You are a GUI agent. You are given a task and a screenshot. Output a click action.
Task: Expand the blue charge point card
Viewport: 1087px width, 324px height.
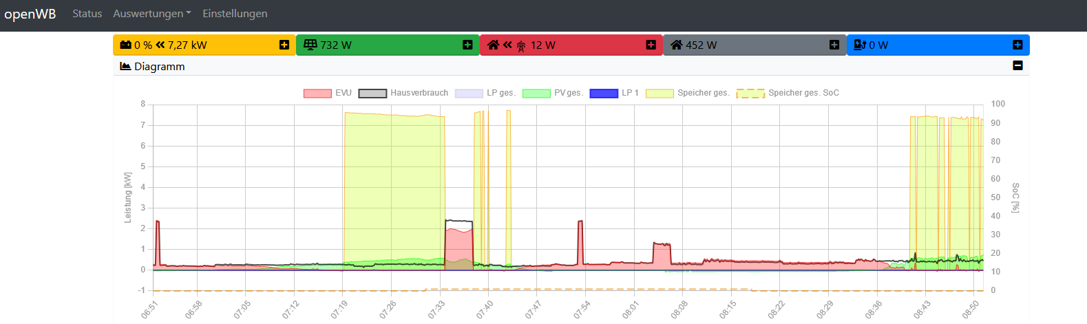point(1017,45)
